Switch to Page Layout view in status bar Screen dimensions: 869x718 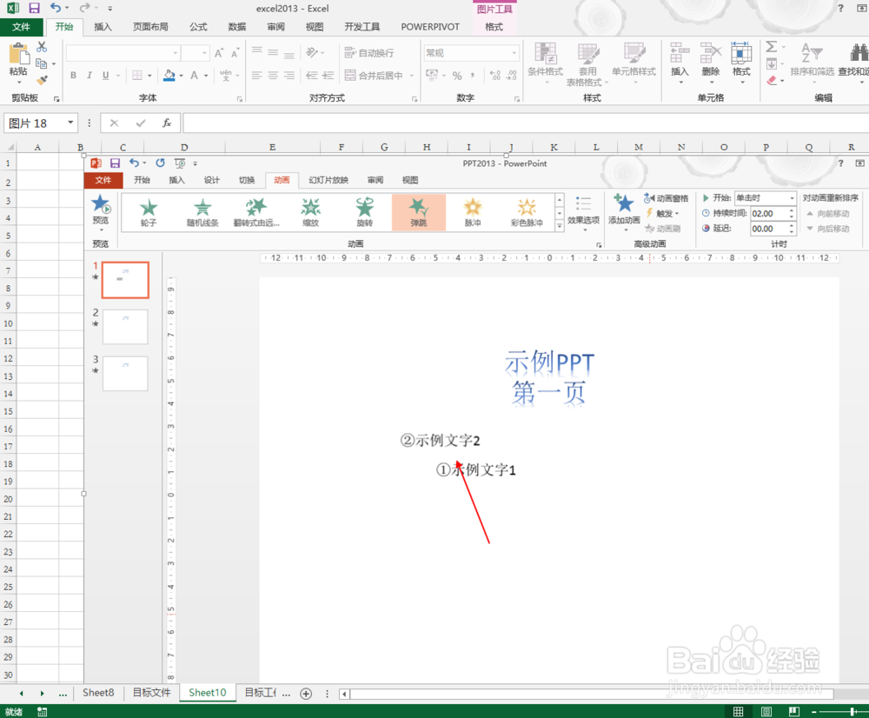coord(766,711)
